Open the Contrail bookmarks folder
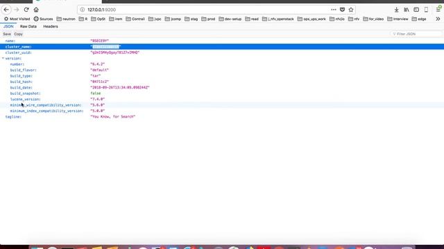Image resolution: width=444 pixels, height=249 pixels. tap(135, 19)
